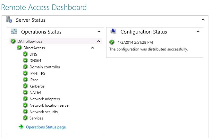Click green check icon beside Services
Image resolution: width=211 pixels, height=138 pixels.
coord(25,118)
